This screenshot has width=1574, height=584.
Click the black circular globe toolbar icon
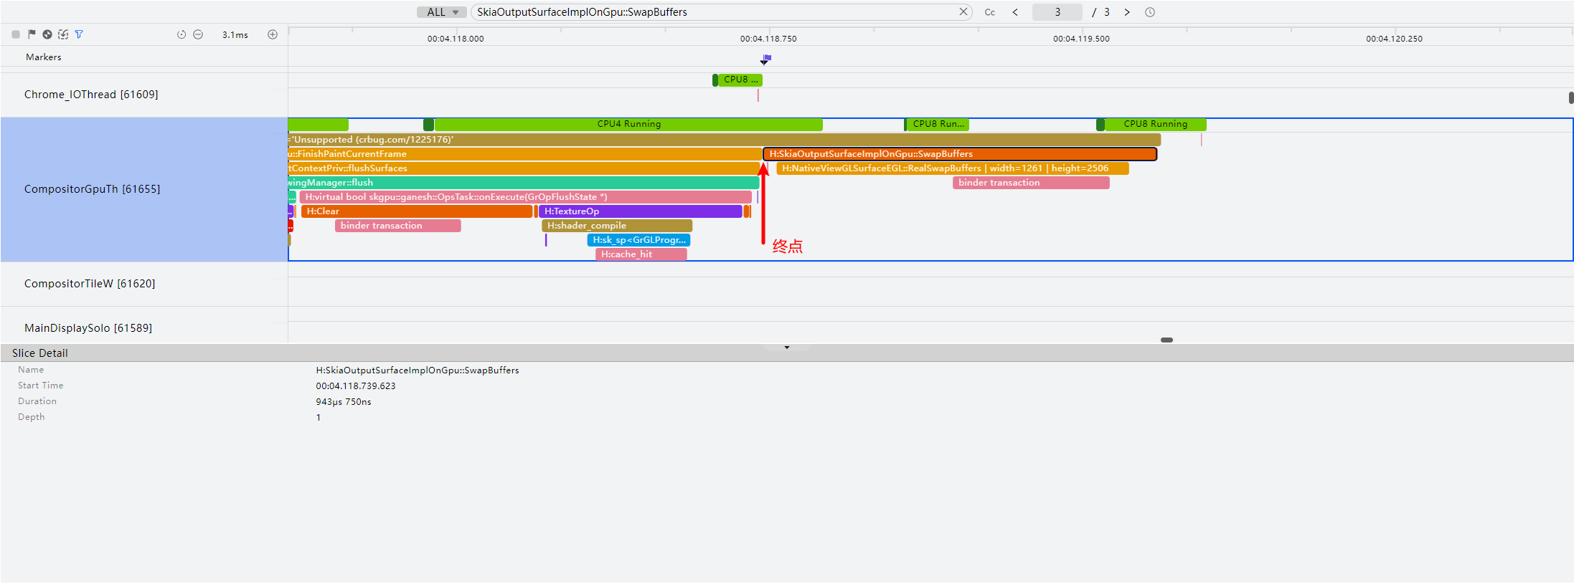coord(47,34)
